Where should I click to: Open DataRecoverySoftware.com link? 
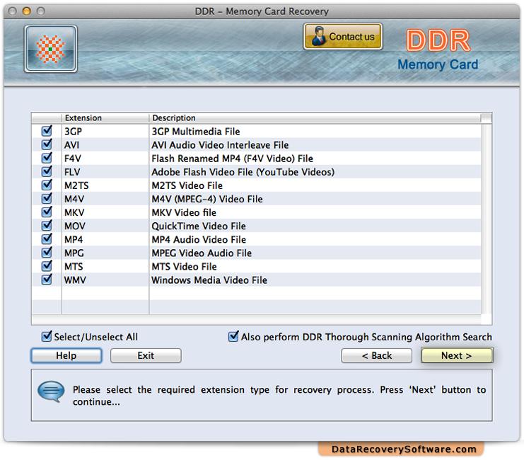pos(404,449)
